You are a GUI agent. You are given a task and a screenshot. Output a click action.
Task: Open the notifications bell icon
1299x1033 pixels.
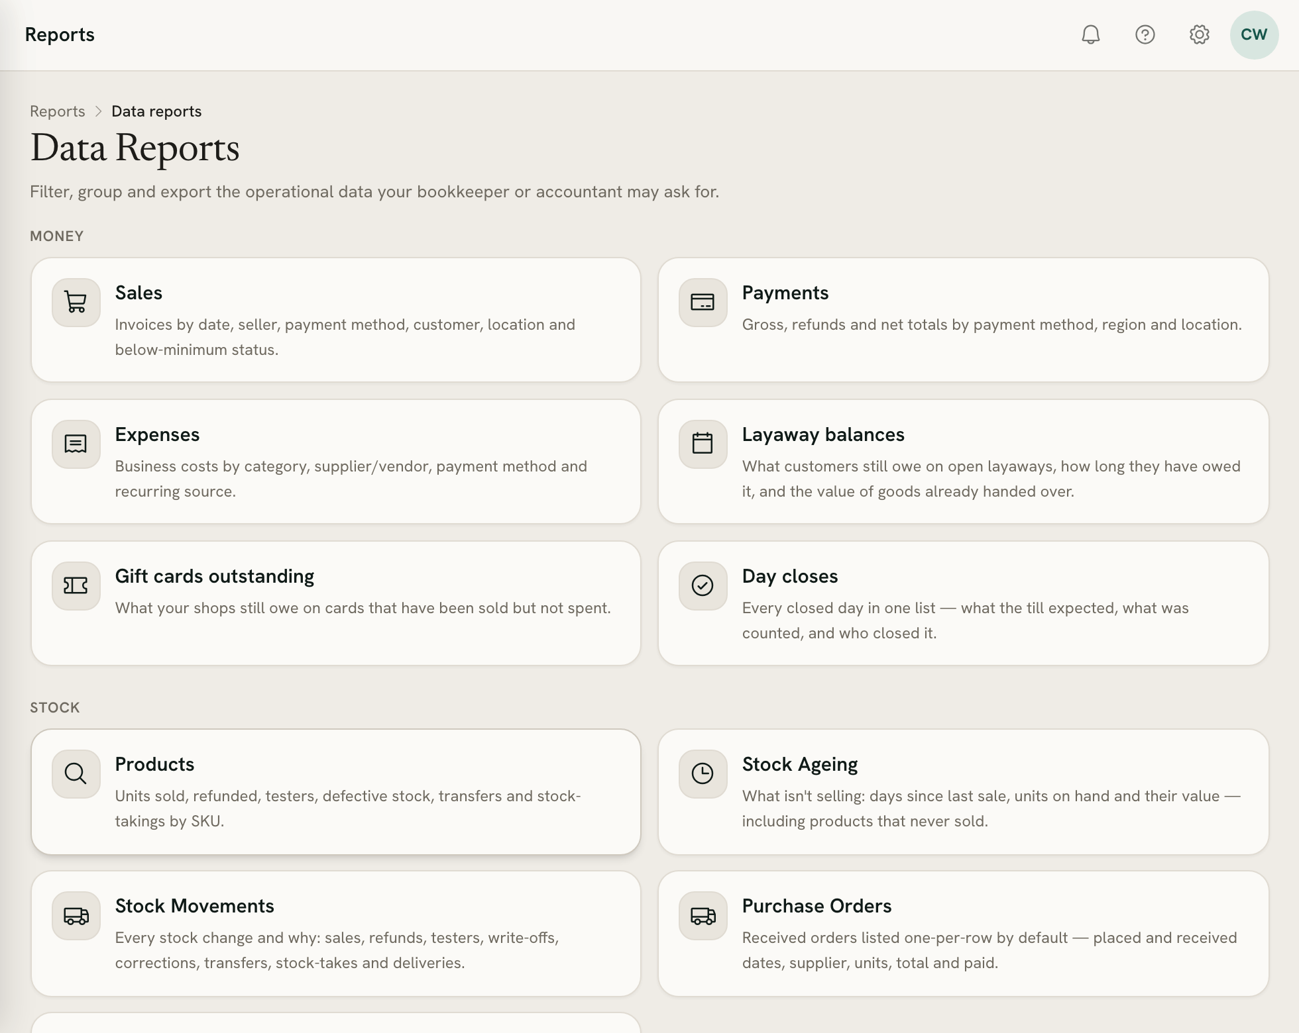point(1090,34)
